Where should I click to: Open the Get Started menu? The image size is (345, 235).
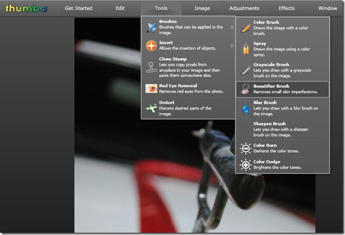coord(79,8)
